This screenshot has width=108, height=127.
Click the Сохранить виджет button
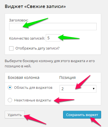82,115
